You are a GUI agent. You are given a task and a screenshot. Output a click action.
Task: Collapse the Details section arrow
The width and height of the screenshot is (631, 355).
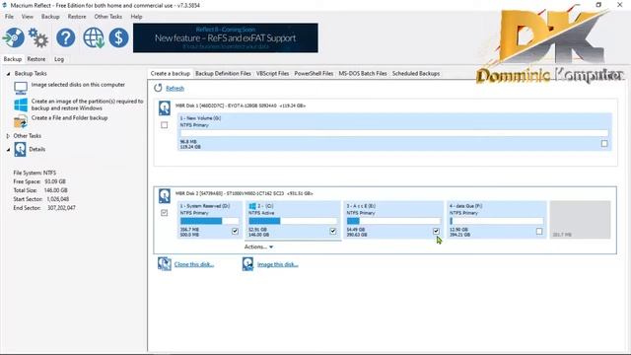[x=8, y=149]
